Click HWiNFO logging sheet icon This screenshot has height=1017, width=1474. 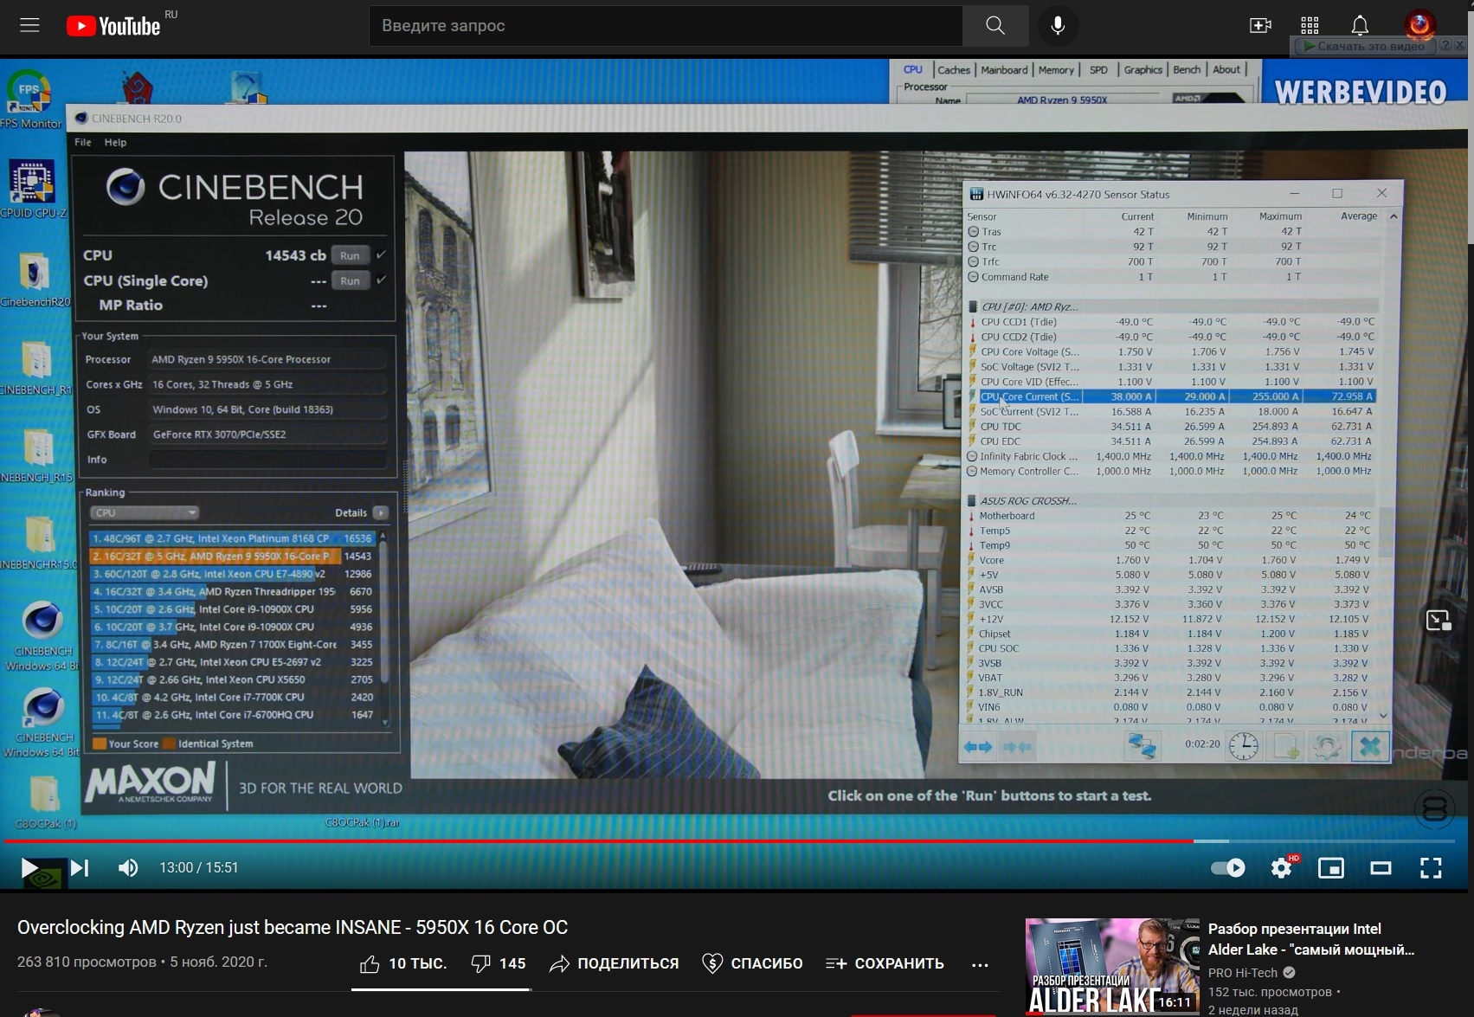coord(1285,746)
